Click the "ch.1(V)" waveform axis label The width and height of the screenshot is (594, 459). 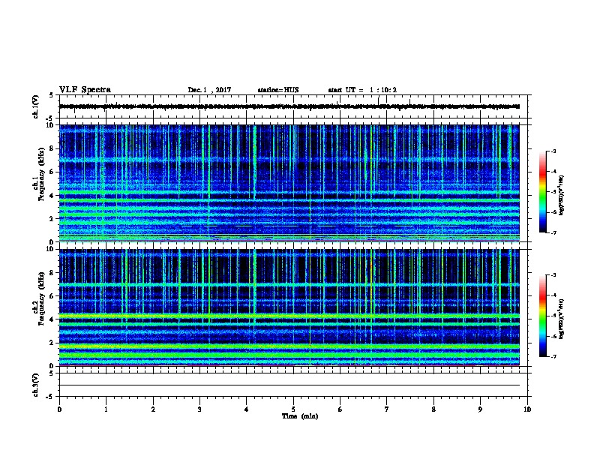pyautogui.click(x=35, y=106)
